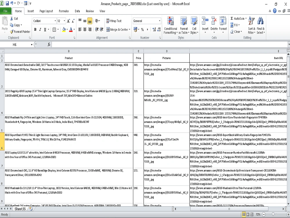Open Excel Help question mark icon

tap(275, 11)
